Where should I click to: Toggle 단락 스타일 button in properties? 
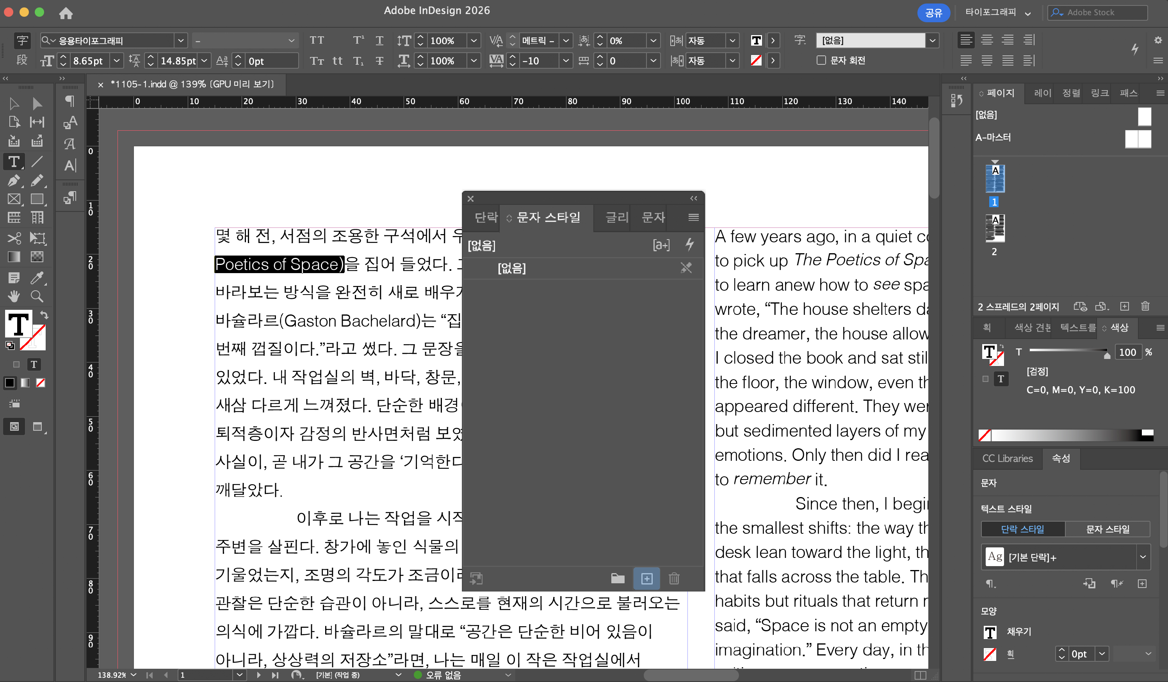[x=1022, y=529]
